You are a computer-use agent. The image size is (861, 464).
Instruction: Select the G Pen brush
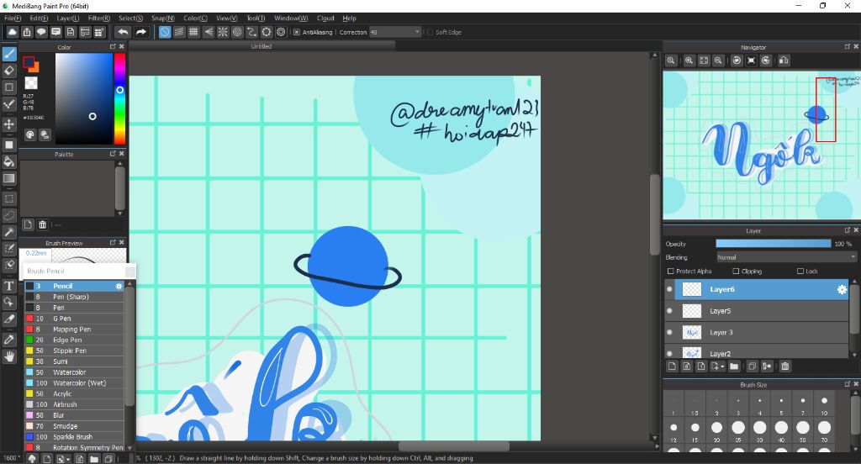point(74,319)
